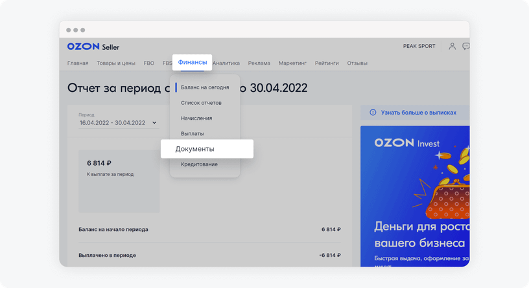Go to the Реклама tab
This screenshot has height=288, width=529.
tap(259, 63)
